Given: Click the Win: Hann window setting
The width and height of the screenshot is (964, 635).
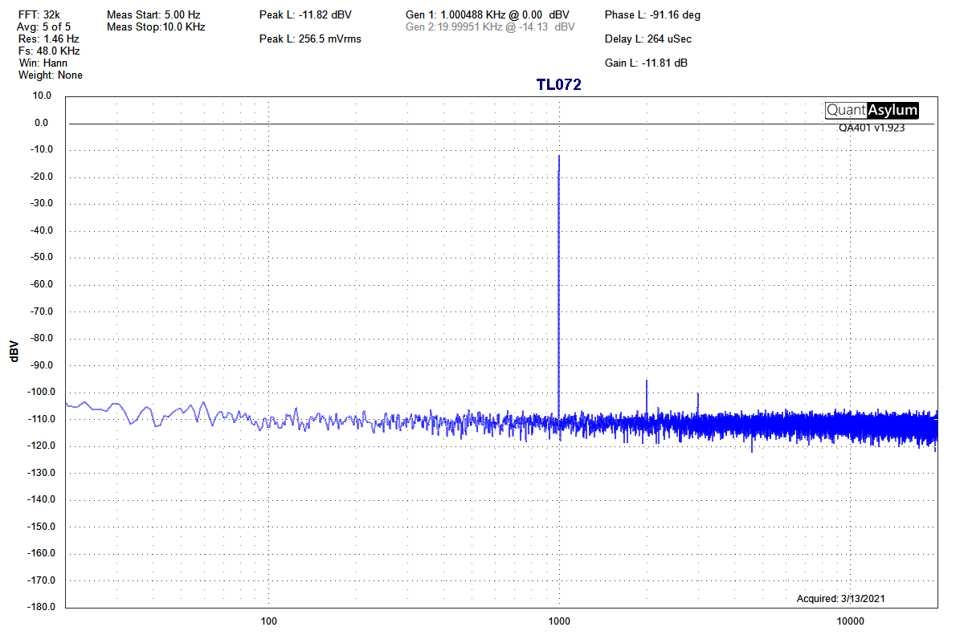Looking at the screenshot, I should pos(43,63).
